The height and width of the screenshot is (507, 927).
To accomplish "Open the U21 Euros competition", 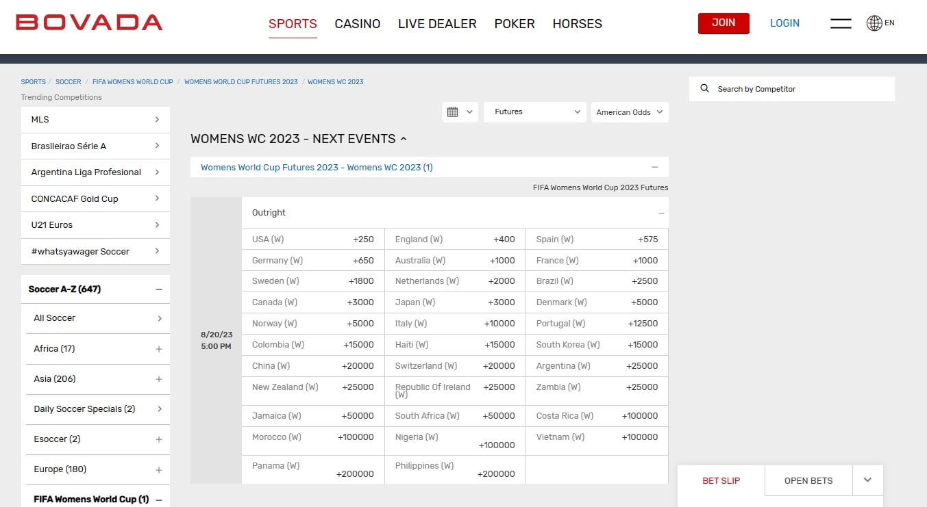I will pyautogui.click(x=95, y=224).
